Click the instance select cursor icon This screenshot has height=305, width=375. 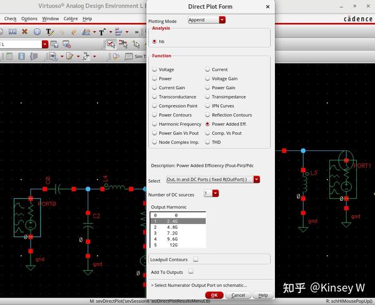tap(123, 44)
